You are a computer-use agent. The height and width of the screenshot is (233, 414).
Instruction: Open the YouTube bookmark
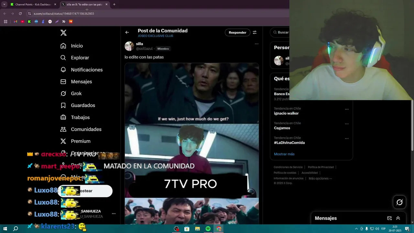coord(22,22)
